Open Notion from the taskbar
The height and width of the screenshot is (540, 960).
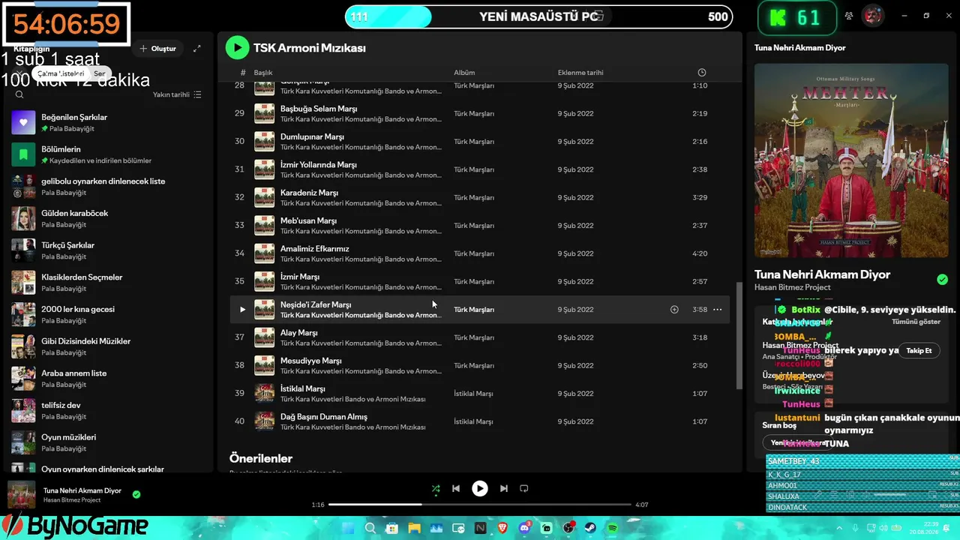pos(481,529)
